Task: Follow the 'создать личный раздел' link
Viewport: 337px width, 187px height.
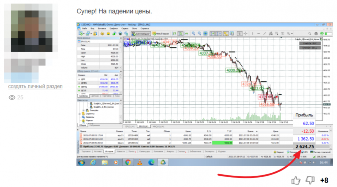Action: point(35,87)
